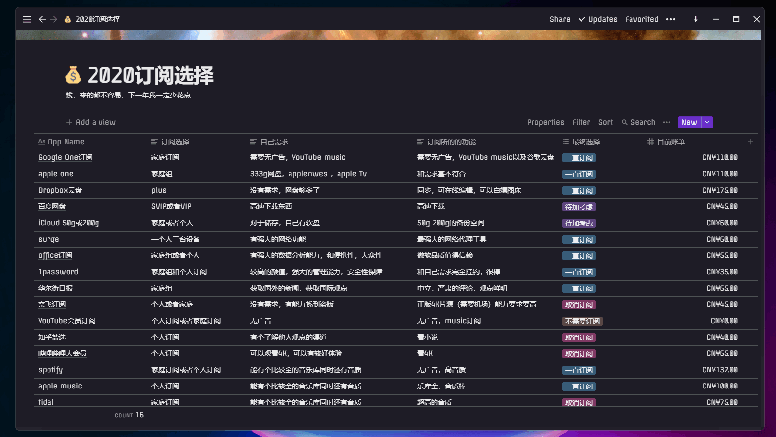Screen dimensions: 776x437
Task: Click the Share button
Action: tap(560, 19)
